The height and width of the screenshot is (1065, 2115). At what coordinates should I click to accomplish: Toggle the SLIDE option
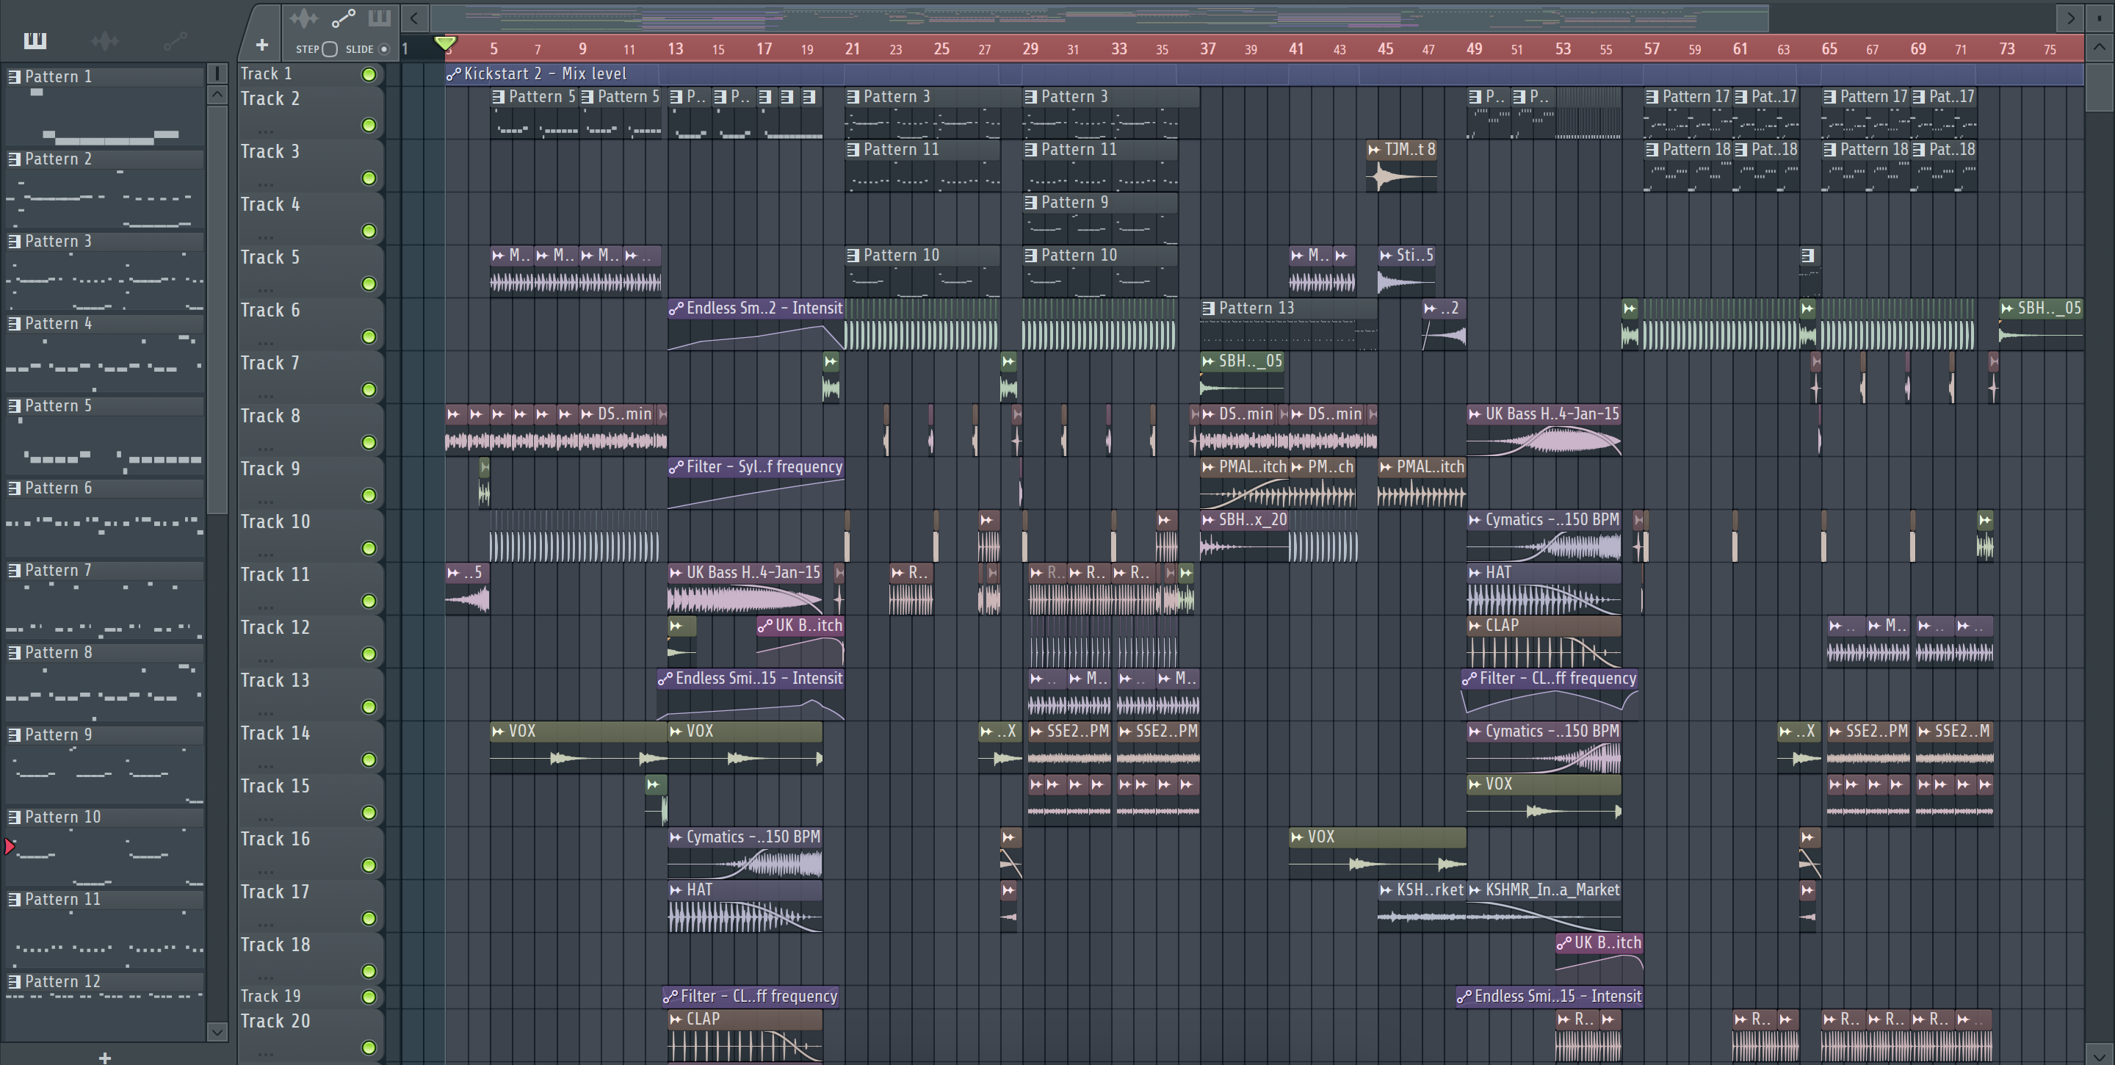[x=383, y=49]
